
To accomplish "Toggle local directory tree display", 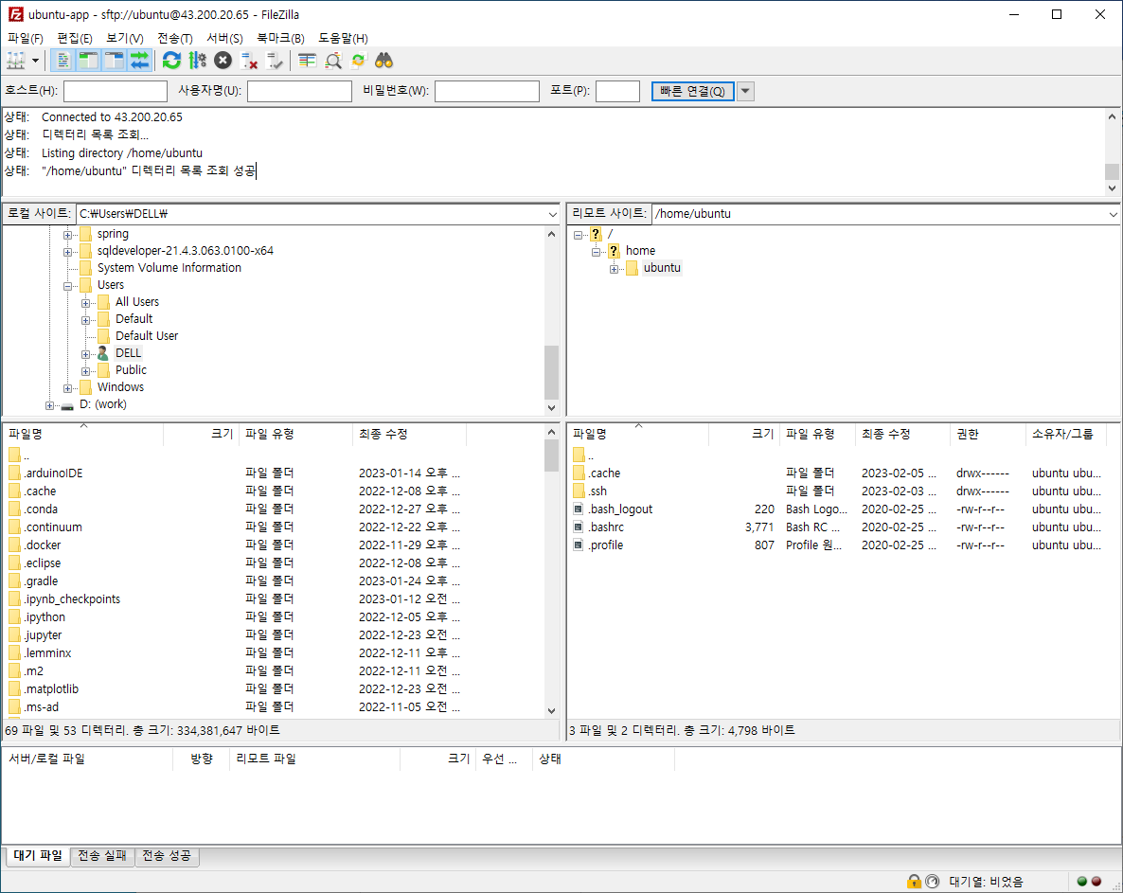I will pos(88,61).
